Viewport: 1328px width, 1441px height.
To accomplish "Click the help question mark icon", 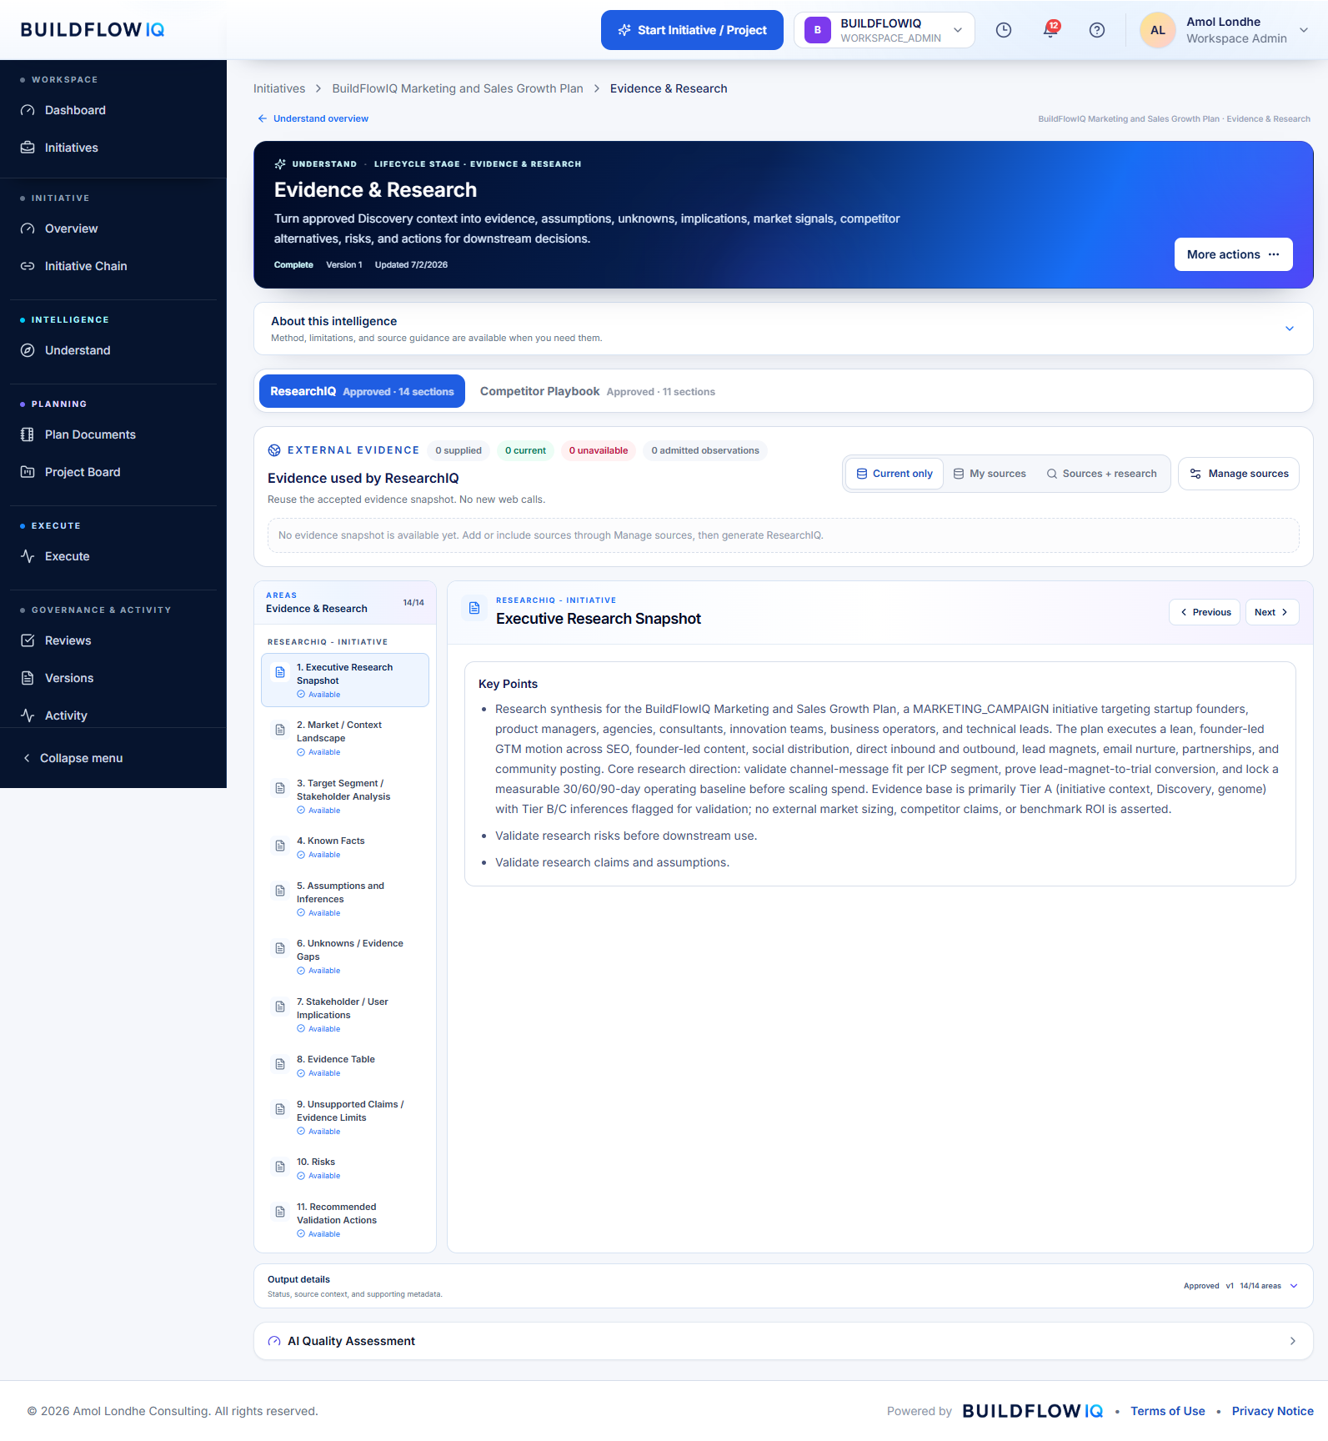I will (x=1097, y=30).
